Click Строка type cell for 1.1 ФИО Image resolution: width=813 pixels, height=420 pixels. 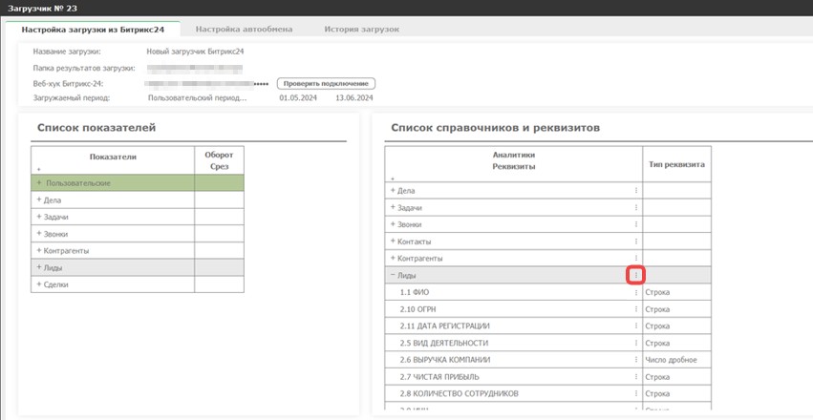click(676, 292)
